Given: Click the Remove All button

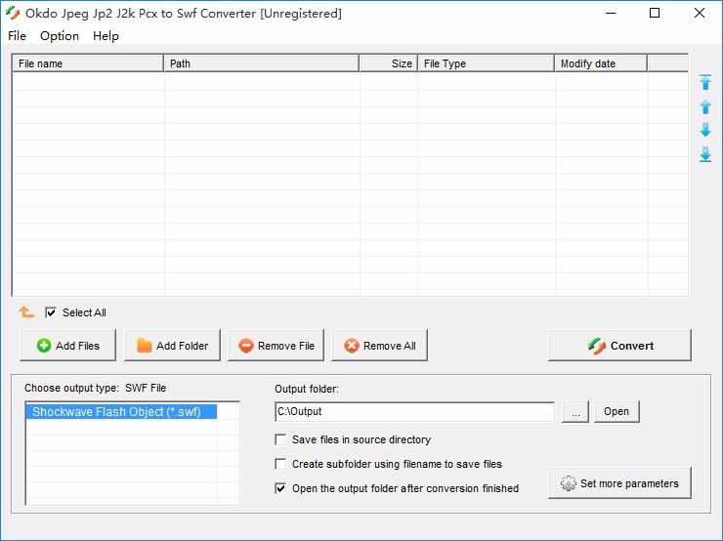Looking at the screenshot, I should coord(379,345).
